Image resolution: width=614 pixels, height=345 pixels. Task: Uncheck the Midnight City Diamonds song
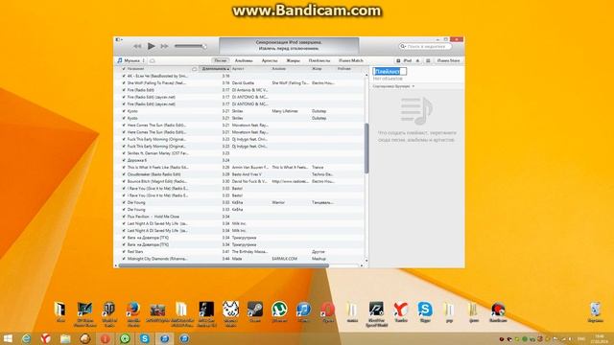[x=124, y=259]
